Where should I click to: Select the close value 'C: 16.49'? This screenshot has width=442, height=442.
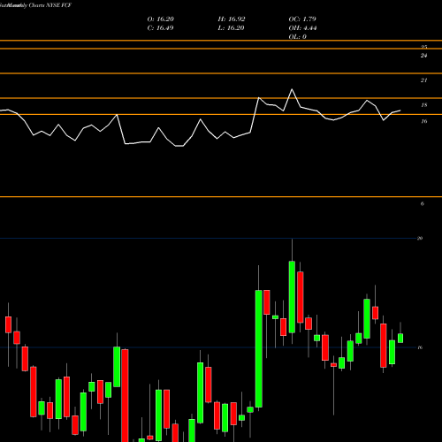pos(160,28)
